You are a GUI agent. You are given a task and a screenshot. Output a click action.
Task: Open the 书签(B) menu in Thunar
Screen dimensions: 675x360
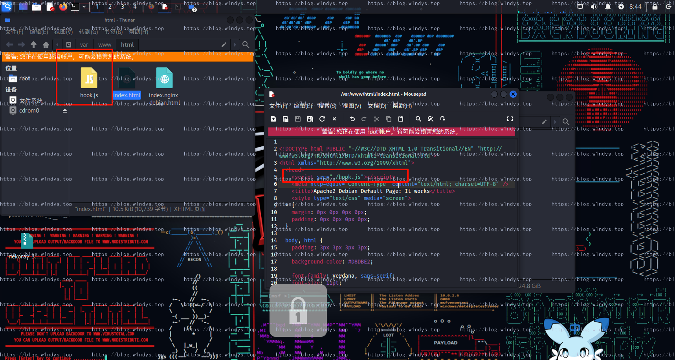tap(113, 32)
